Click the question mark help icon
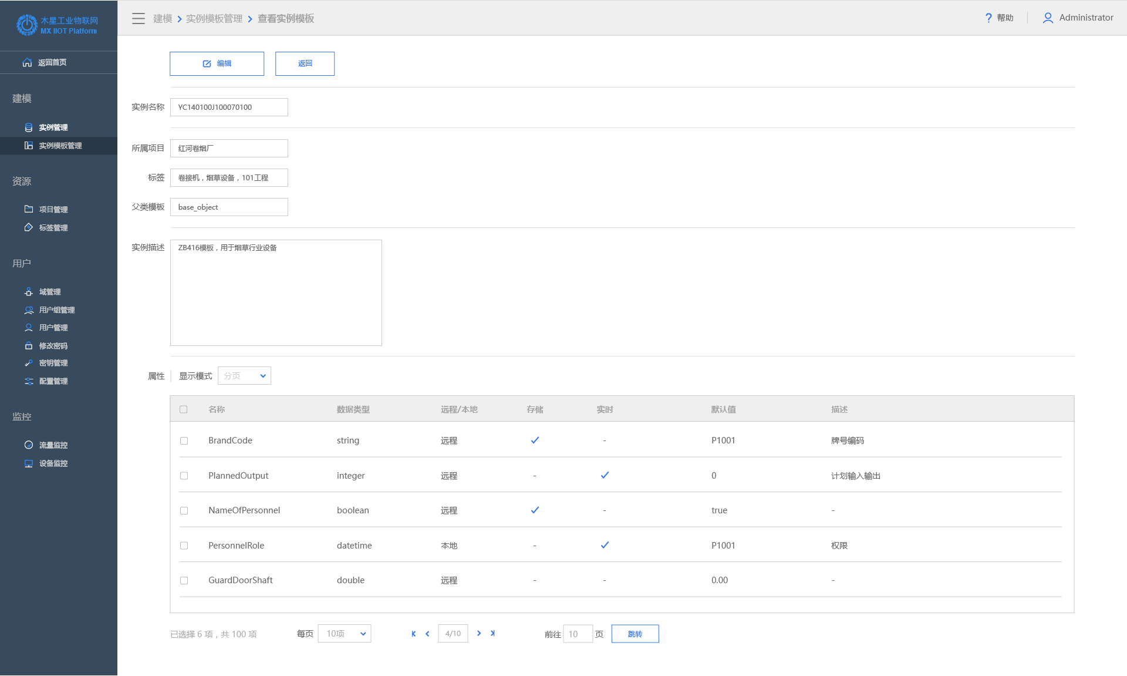Image resolution: width=1127 pixels, height=676 pixels. pos(988,18)
